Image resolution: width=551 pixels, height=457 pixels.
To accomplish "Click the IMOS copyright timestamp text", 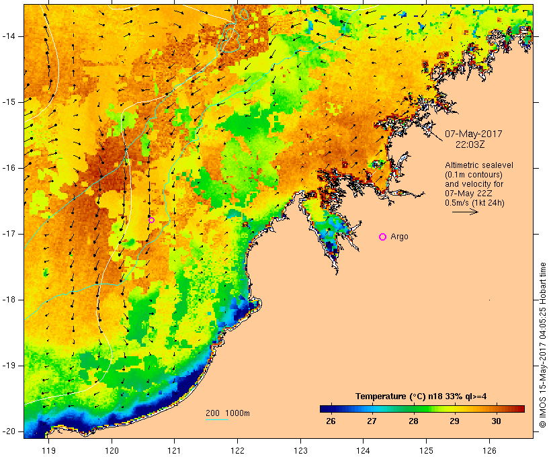I will [x=543, y=345].
